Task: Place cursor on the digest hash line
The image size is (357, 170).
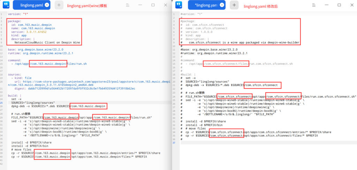Action: (x=70, y=88)
